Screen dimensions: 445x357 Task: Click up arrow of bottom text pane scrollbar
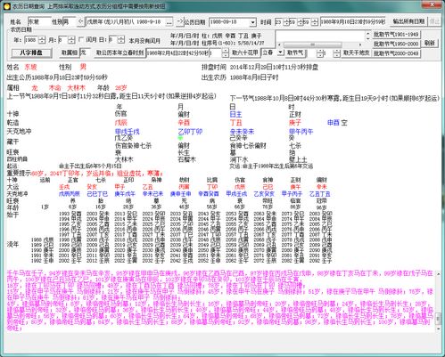coord(439,274)
